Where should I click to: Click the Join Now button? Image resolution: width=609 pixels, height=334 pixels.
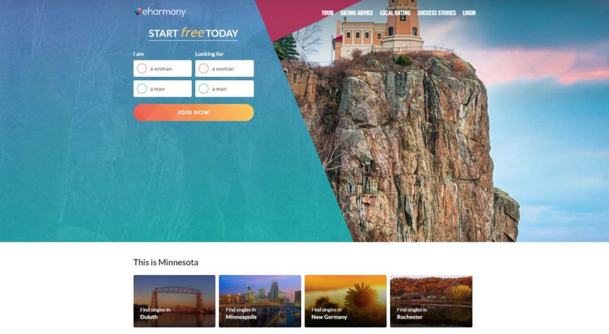coord(193,112)
